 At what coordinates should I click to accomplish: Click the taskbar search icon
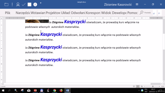click(9, 90)
